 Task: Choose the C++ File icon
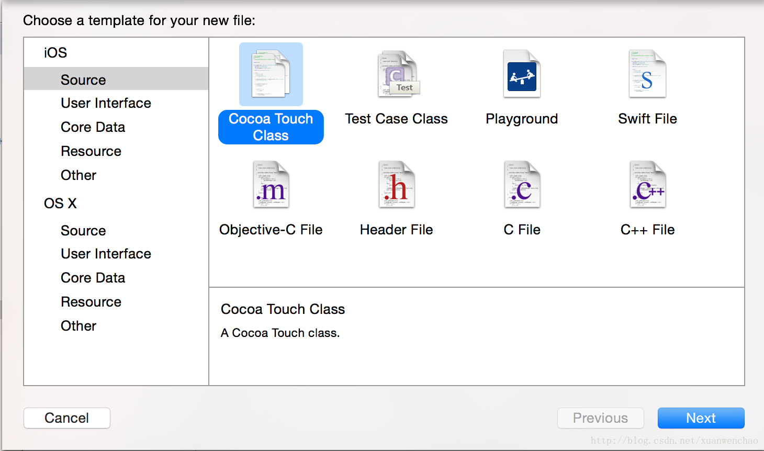647,185
